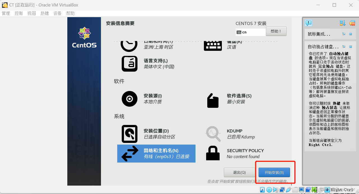Click the cn keyboard layout indicator
The height and width of the screenshot is (194, 359).
[x=251, y=32]
